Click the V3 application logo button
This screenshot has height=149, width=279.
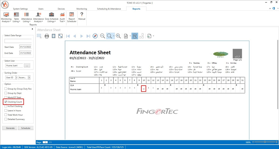point(5,5)
